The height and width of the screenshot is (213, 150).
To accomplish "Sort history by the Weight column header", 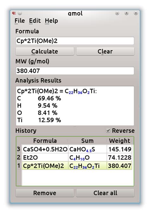I will [x=119, y=141].
